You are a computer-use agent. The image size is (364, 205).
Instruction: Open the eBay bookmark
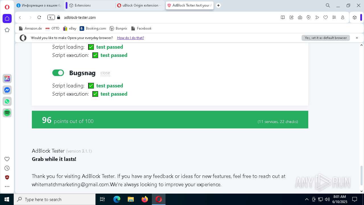[70, 28]
